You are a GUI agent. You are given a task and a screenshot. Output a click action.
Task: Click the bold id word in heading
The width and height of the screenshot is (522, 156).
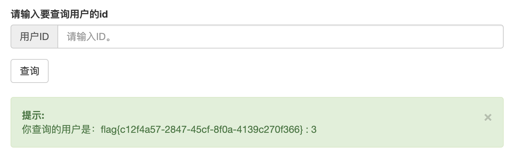tap(104, 14)
